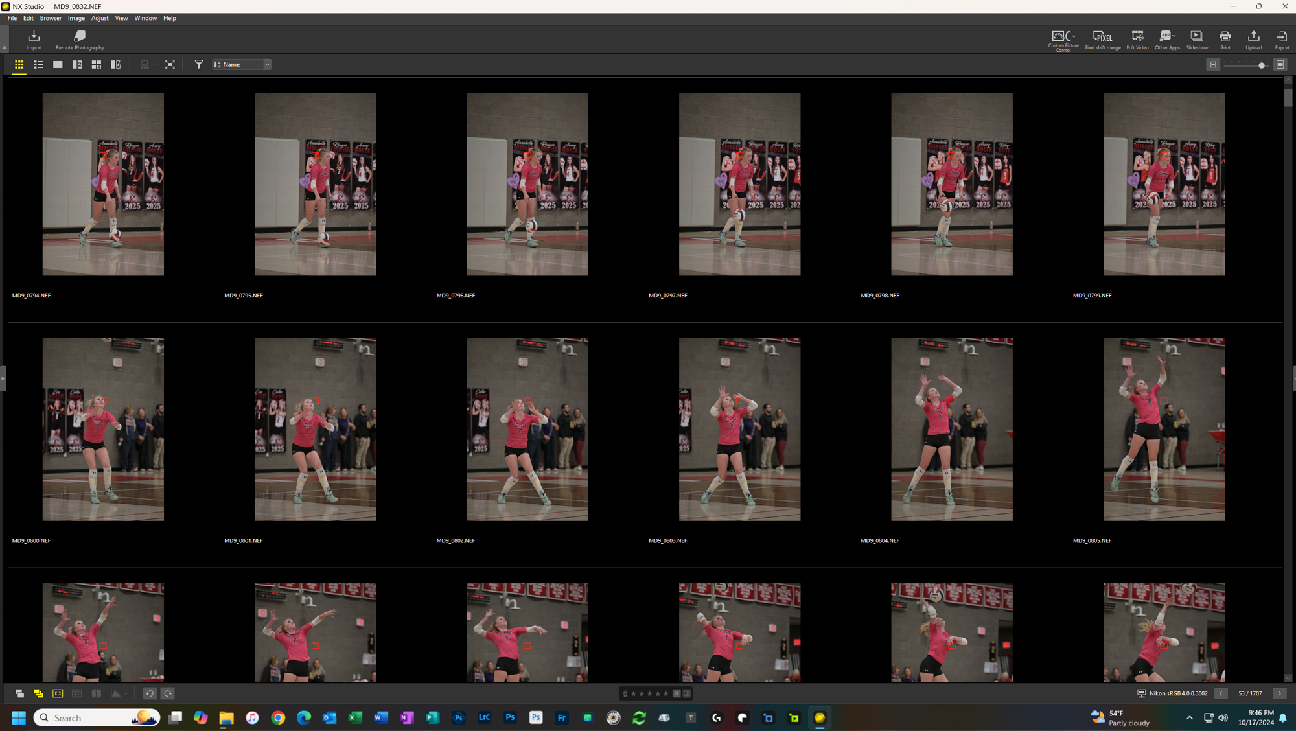Open the Help menu
This screenshot has height=731, width=1296.
coord(170,18)
